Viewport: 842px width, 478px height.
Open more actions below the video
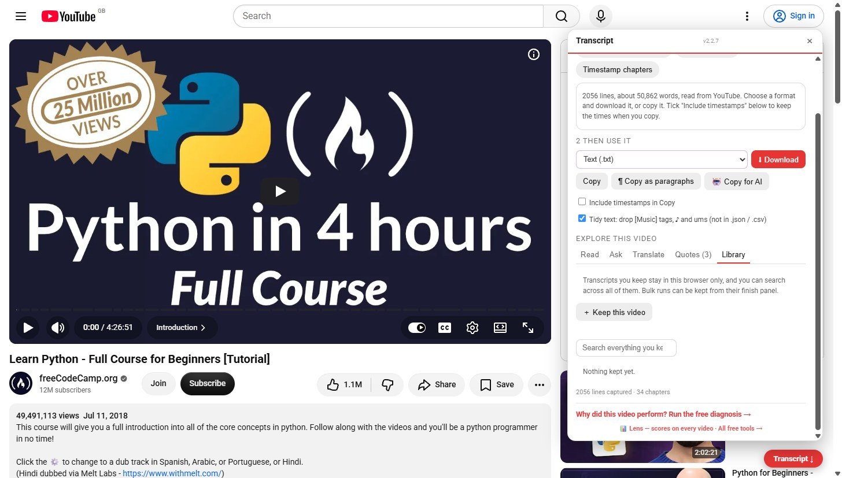pyautogui.click(x=540, y=384)
